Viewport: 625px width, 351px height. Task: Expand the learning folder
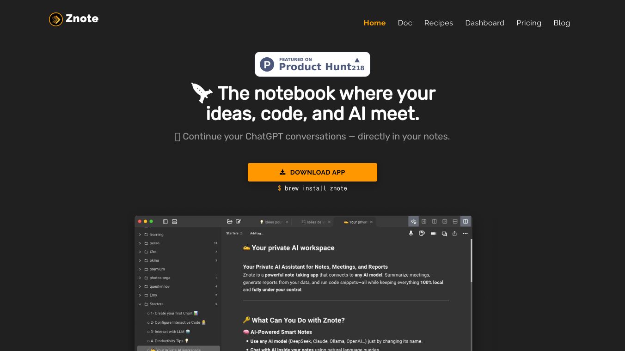pos(140,235)
